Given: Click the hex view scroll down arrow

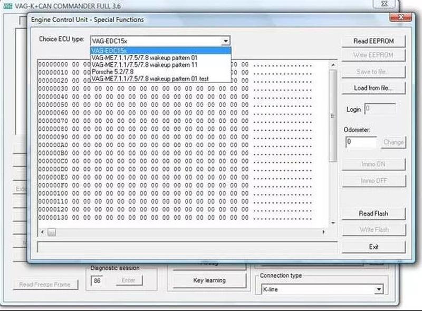Looking at the screenshot, I should [333, 223].
